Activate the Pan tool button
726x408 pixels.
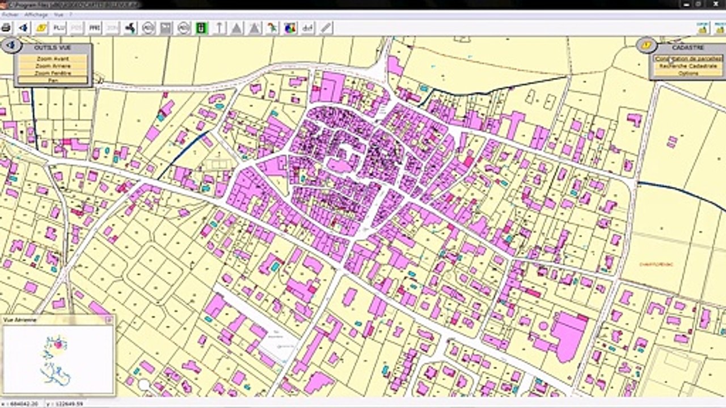(x=53, y=80)
